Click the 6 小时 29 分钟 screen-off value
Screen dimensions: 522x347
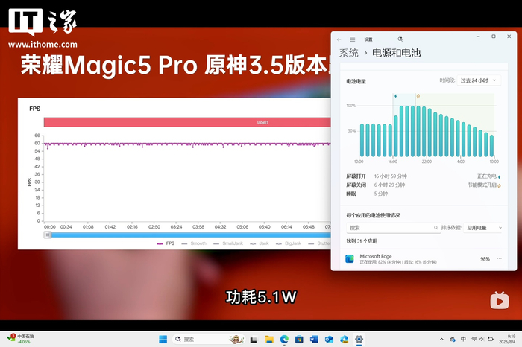(389, 185)
